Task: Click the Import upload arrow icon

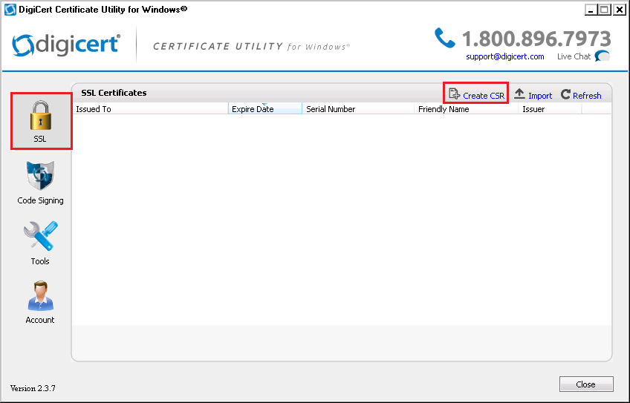Action: pos(519,94)
